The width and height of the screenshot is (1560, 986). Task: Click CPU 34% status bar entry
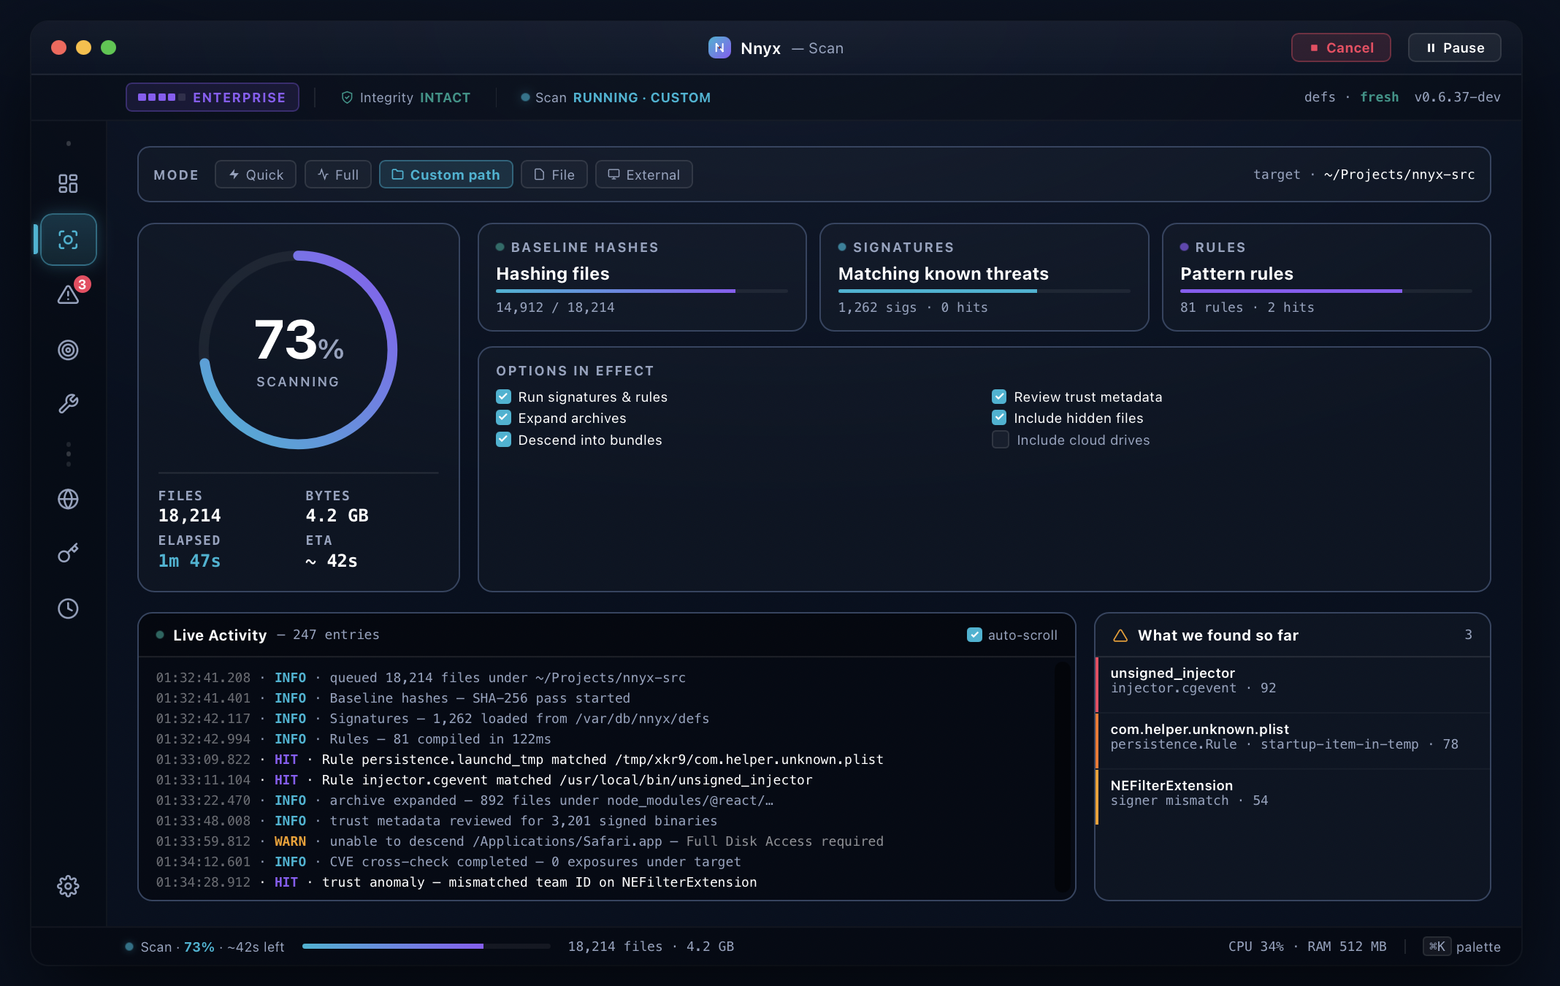click(x=1256, y=947)
